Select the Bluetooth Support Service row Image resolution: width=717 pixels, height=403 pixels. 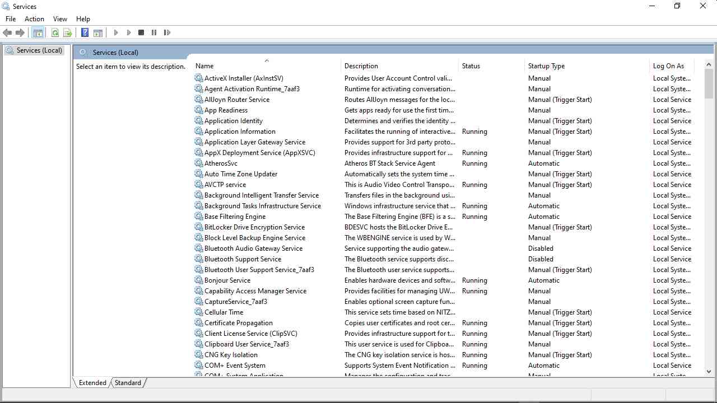243,259
